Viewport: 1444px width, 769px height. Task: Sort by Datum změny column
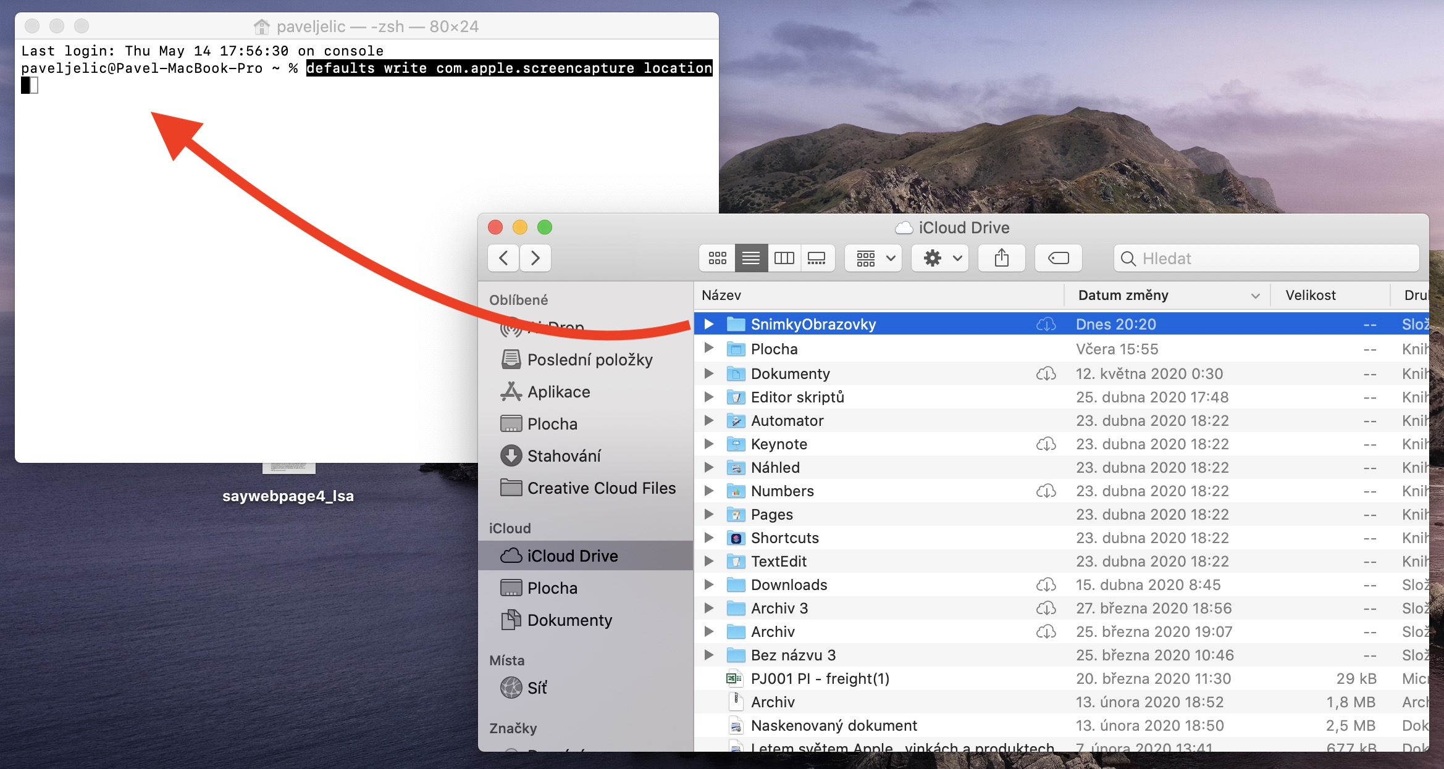pos(1123,296)
